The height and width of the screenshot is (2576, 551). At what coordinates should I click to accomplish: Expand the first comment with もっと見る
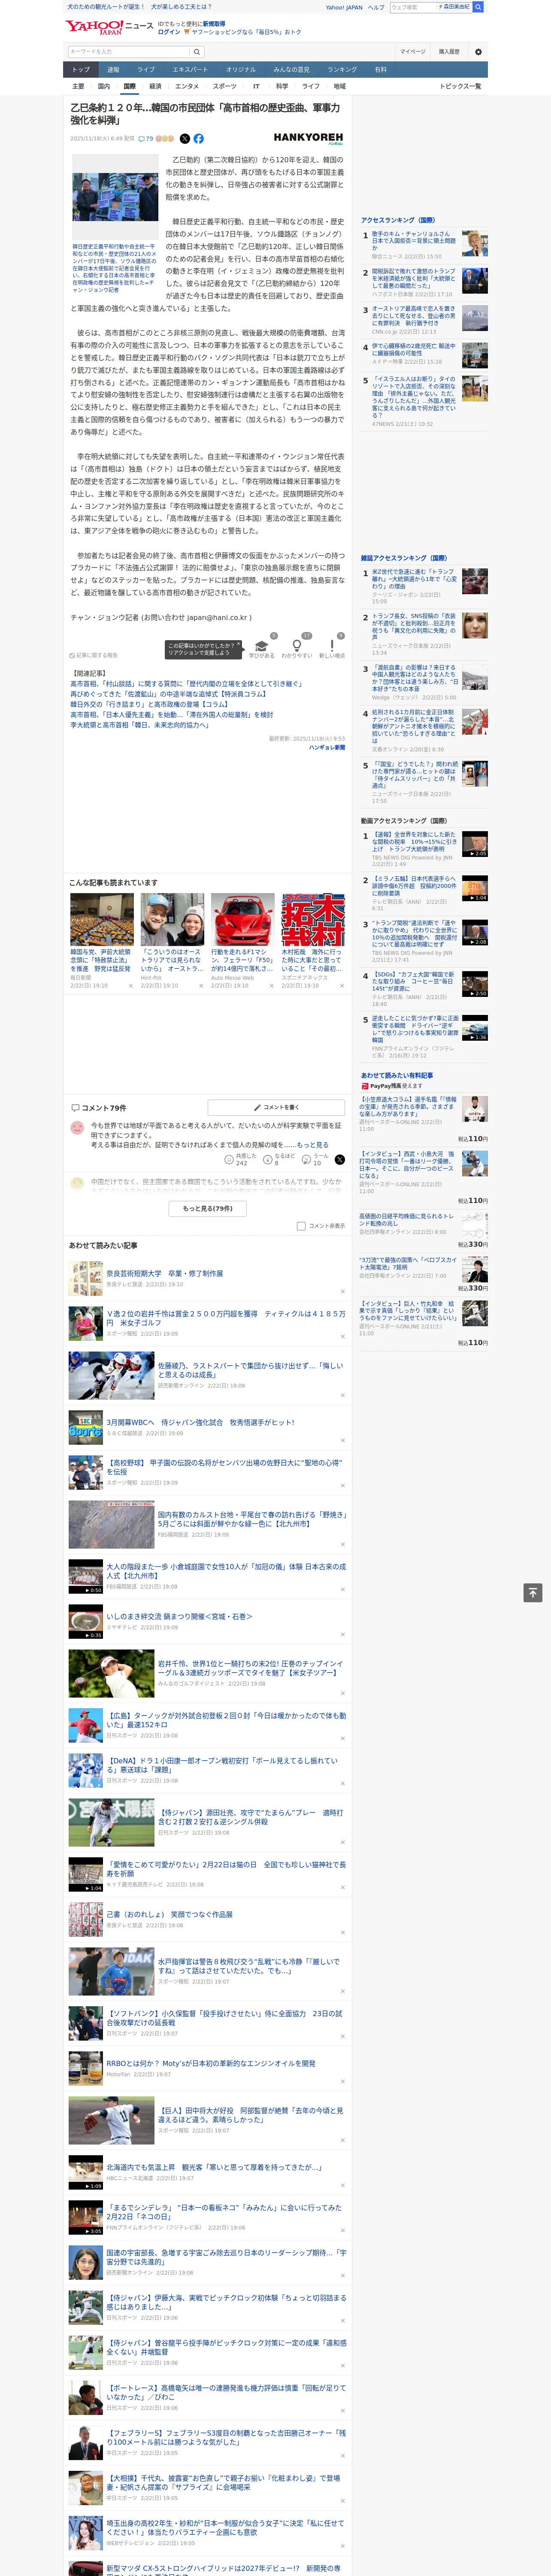(x=312, y=1145)
